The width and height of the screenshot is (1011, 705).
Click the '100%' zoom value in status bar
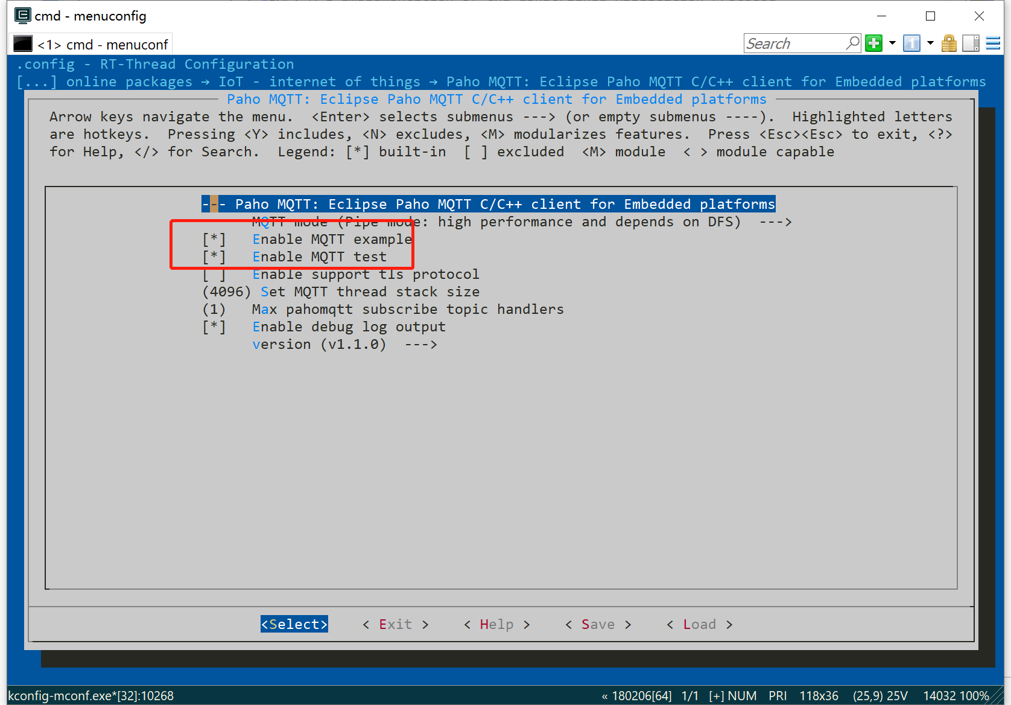pyautogui.click(x=973, y=695)
